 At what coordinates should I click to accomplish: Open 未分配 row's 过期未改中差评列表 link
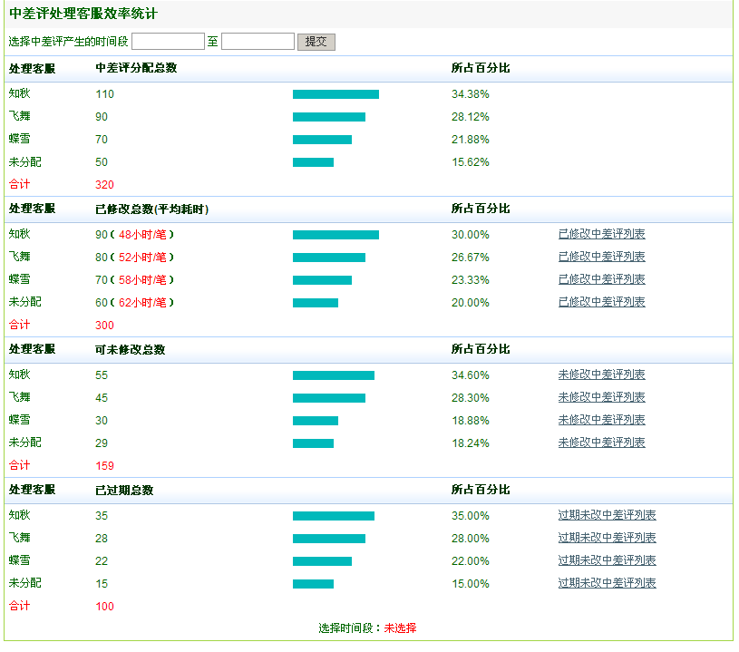[x=607, y=583]
